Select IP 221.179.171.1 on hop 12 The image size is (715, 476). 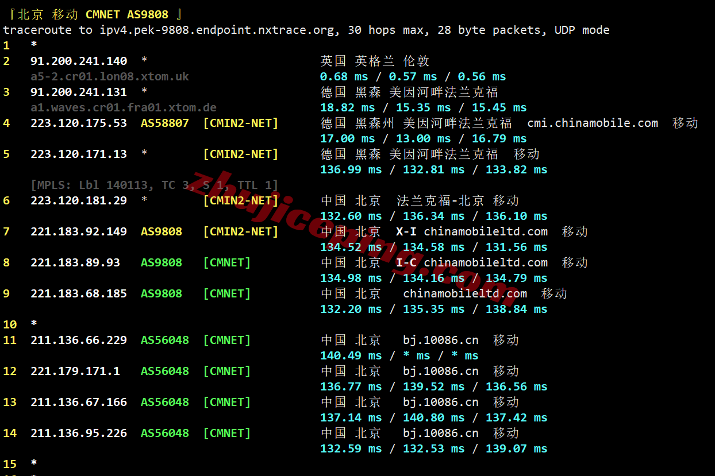pos(75,371)
